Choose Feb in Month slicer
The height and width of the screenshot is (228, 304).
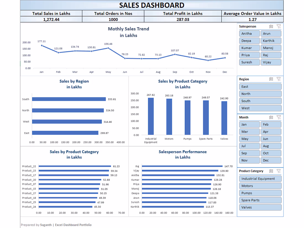tap(271, 124)
